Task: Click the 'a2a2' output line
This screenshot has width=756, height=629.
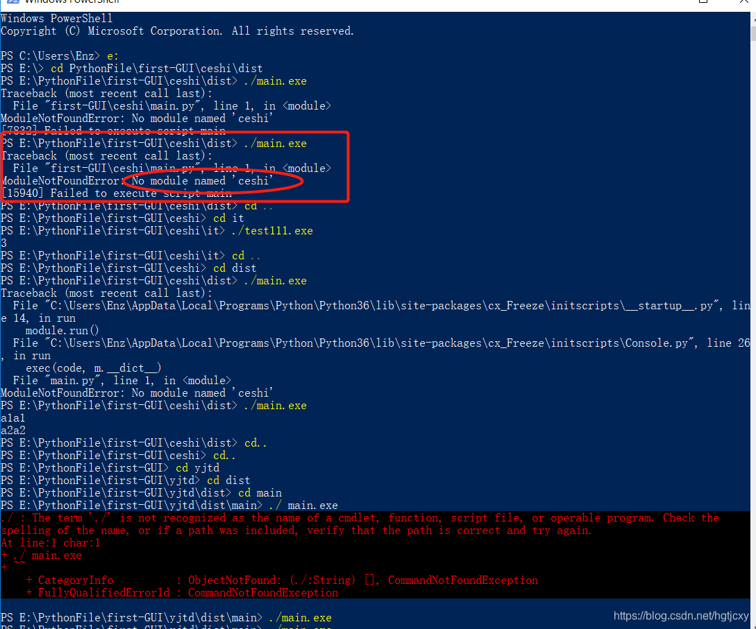Action: pos(12,431)
